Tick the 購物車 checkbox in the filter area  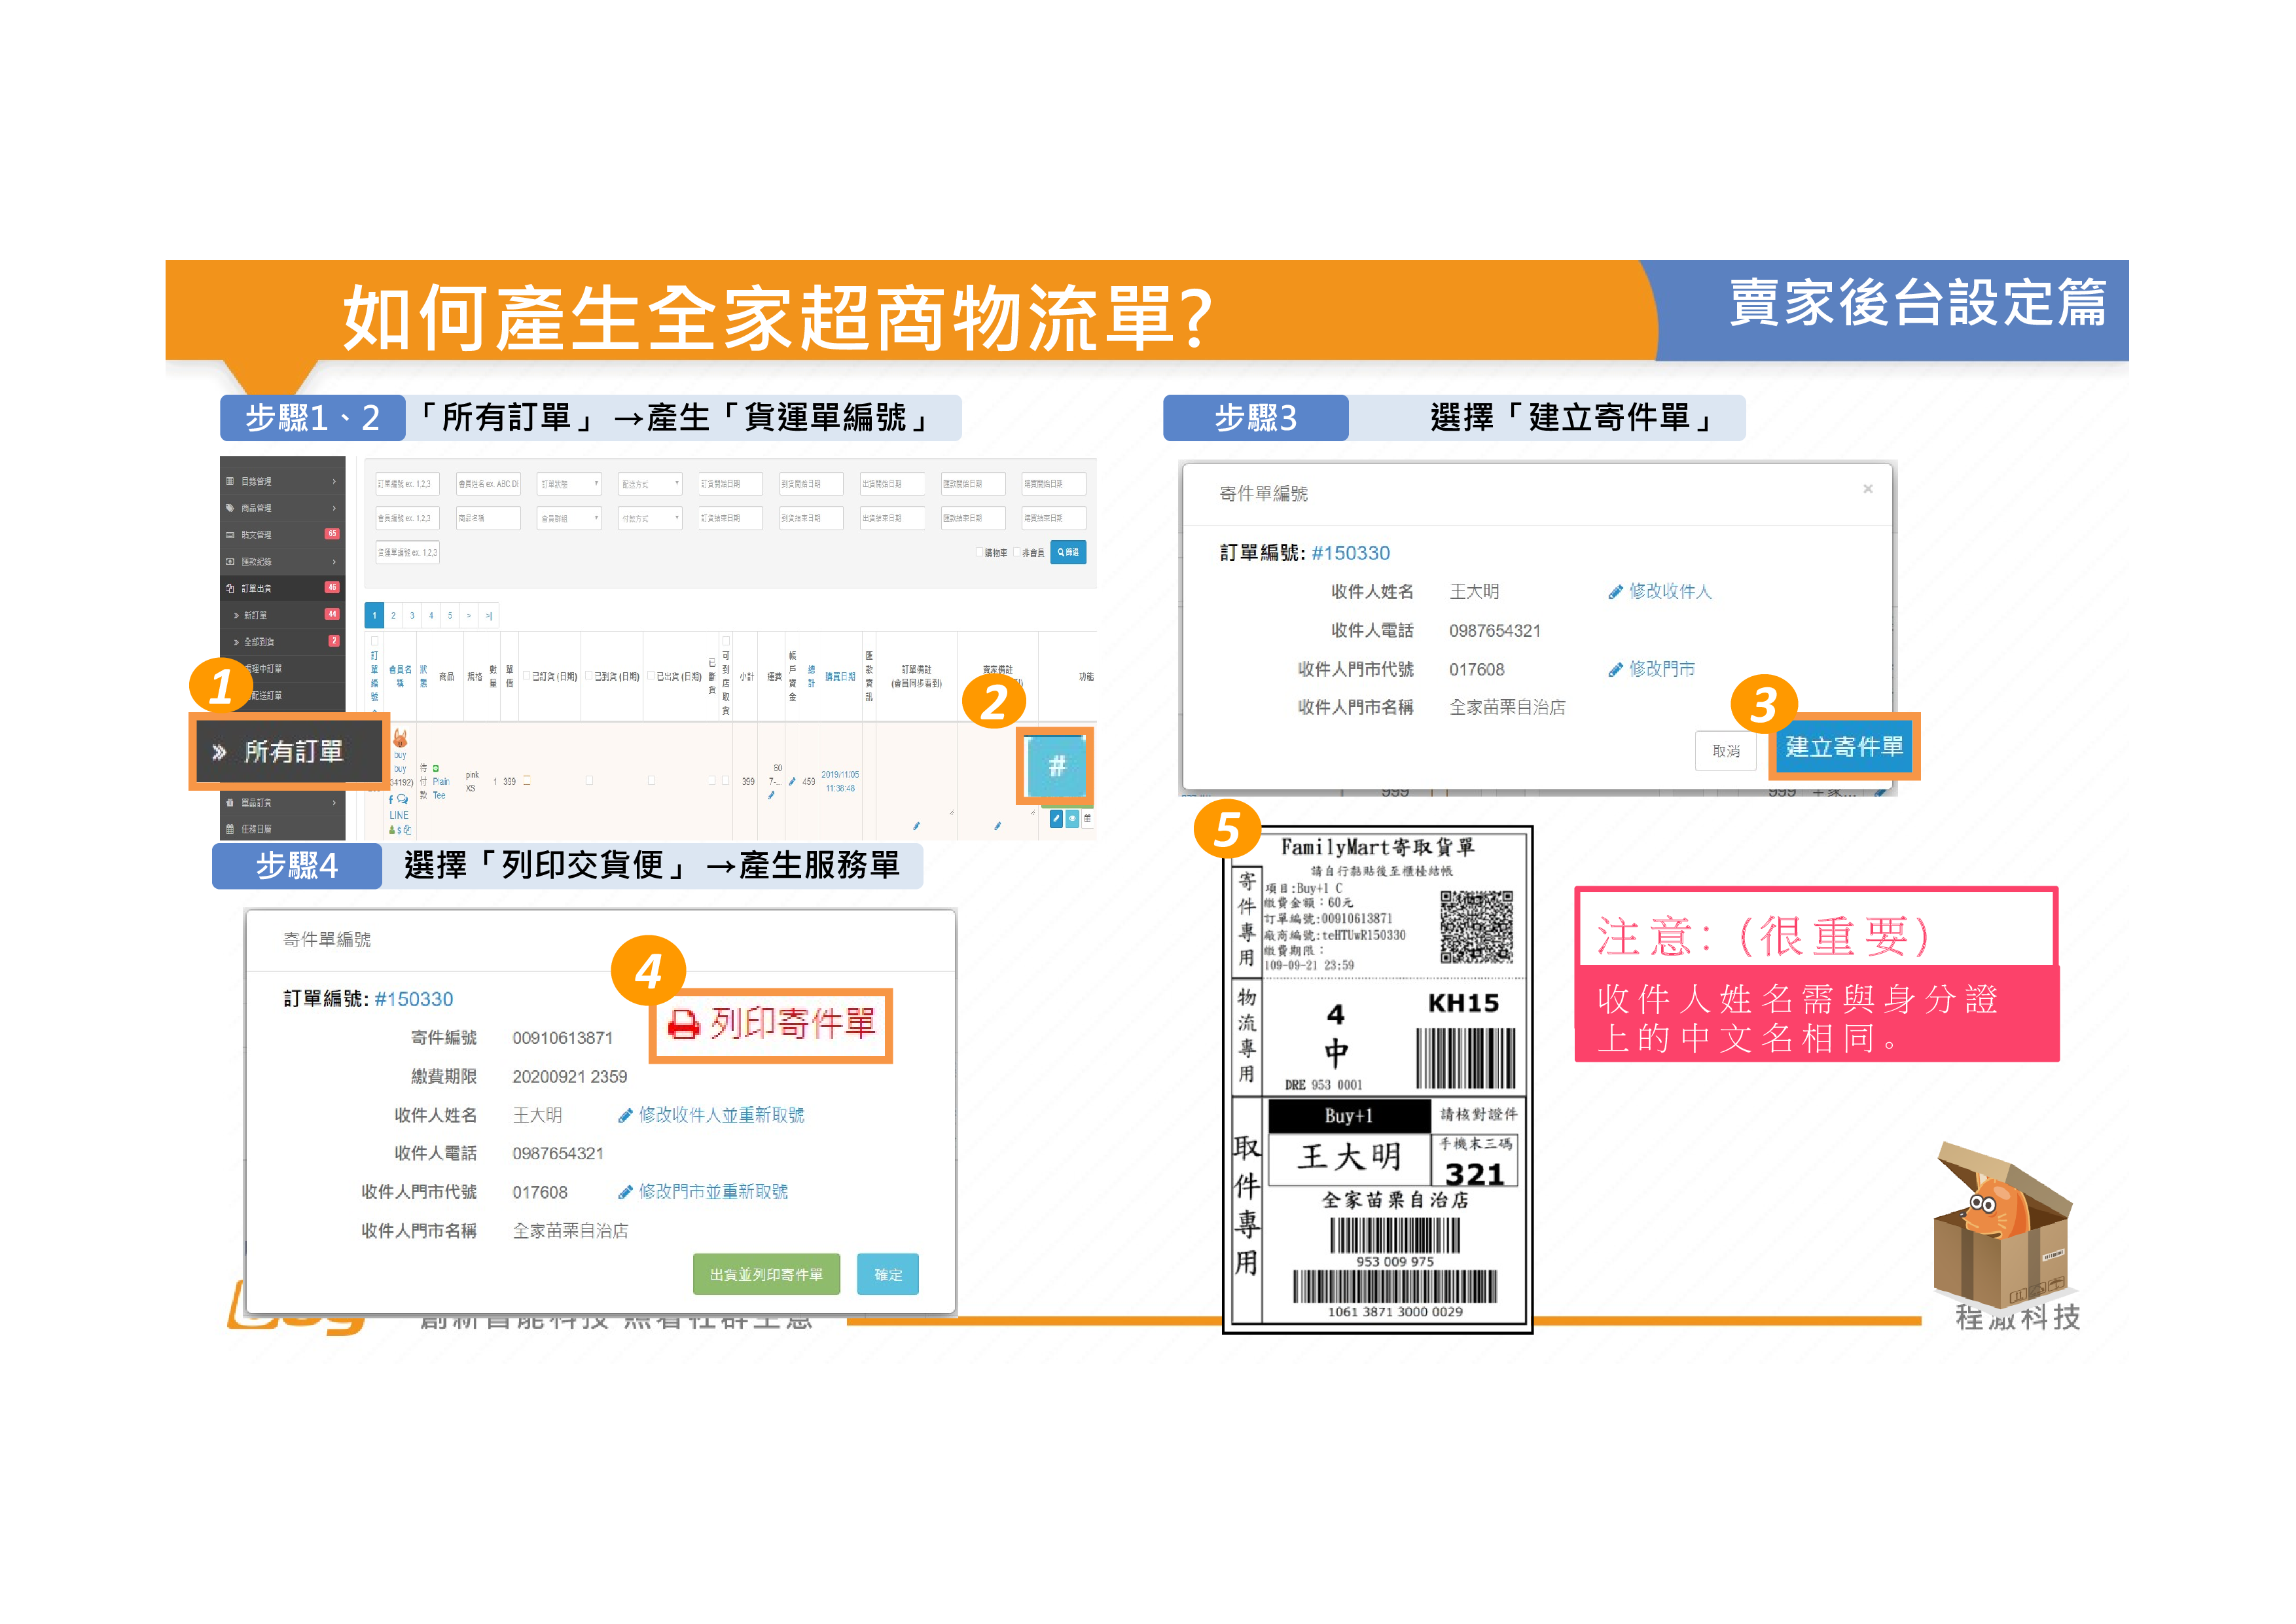979,552
